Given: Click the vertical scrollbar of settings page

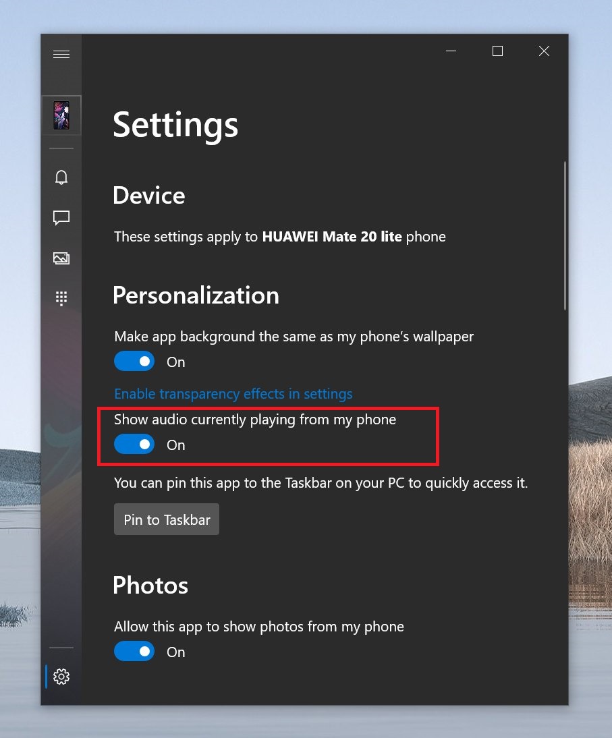Looking at the screenshot, I should [x=565, y=236].
